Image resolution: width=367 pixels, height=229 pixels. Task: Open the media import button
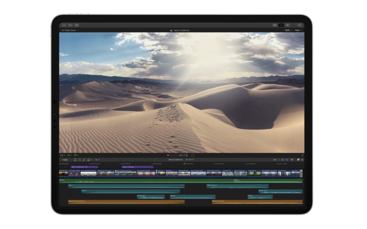[64, 25]
